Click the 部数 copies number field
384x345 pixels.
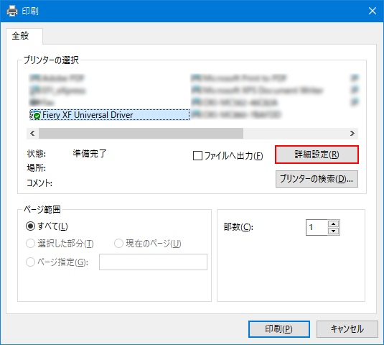coord(317,227)
